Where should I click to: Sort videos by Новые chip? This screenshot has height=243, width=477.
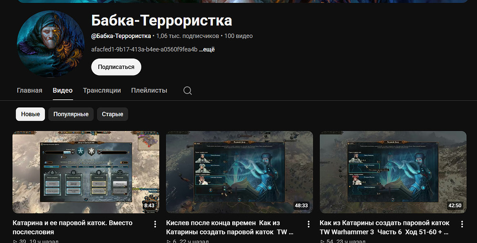(x=31, y=114)
